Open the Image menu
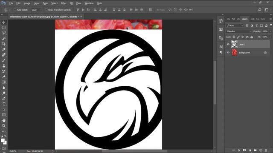273x153 pixels. 27,3
